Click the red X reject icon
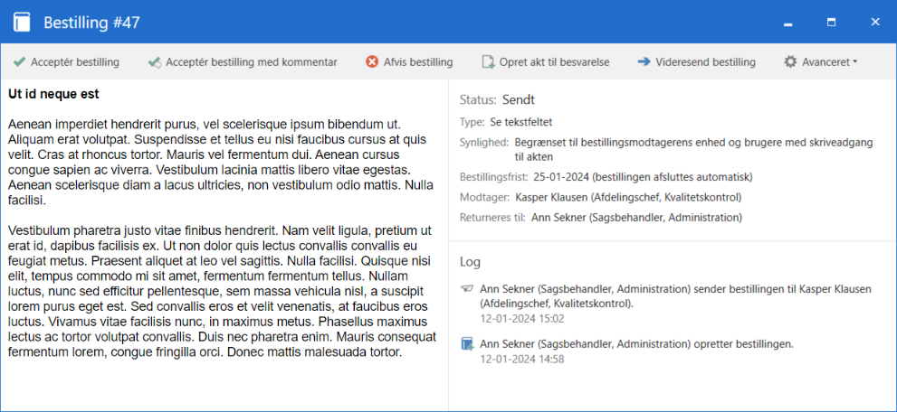This screenshot has height=412, width=897. click(372, 62)
